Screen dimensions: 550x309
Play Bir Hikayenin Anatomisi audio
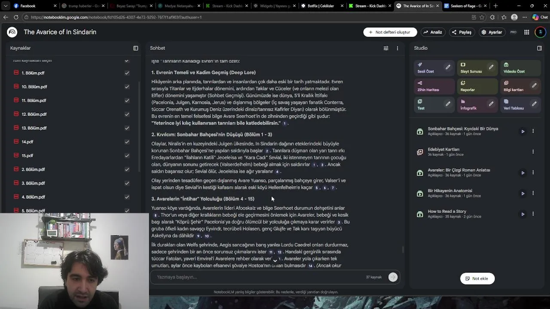pyautogui.click(x=523, y=193)
